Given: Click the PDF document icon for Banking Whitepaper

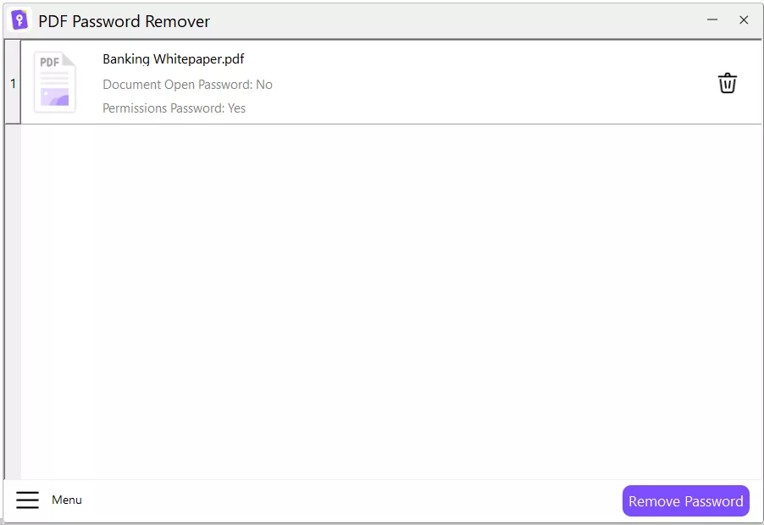Looking at the screenshot, I should click(x=54, y=81).
